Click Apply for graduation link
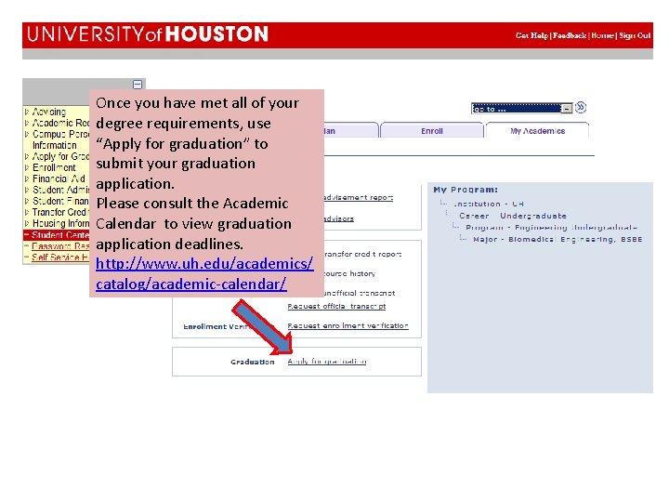This screenshot has height=502, width=669. [327, 361]
